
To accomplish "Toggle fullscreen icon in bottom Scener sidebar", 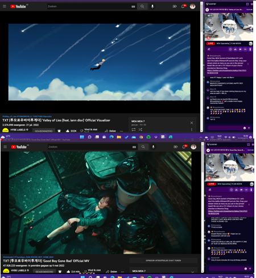I will [249, 145].
